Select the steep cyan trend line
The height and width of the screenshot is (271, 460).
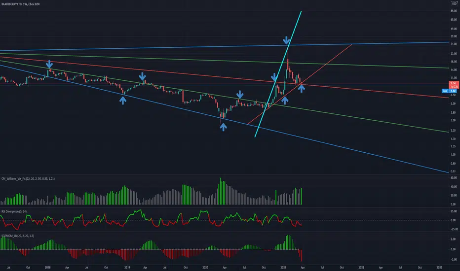(x=278, y=74)
